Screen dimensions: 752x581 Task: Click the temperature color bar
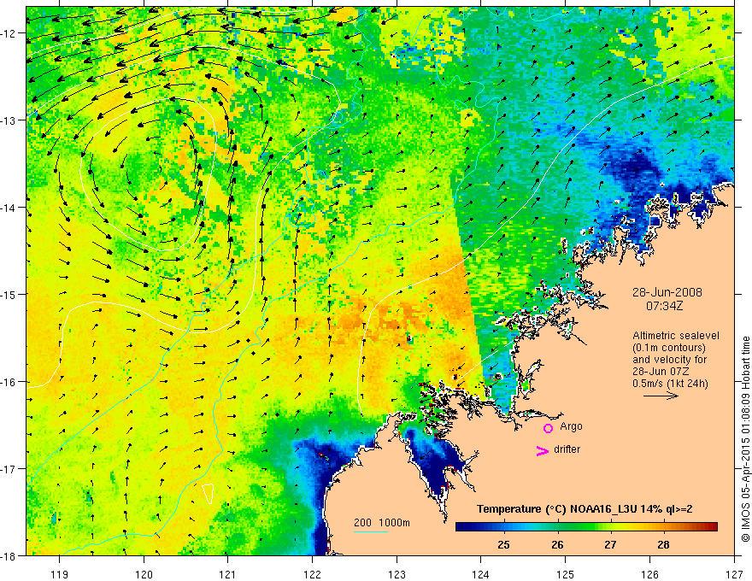(x=586, y=527)
